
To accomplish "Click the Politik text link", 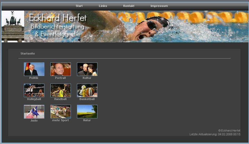I will point(34,78).
